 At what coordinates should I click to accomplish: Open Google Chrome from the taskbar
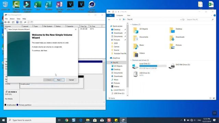tap(67, 120)
